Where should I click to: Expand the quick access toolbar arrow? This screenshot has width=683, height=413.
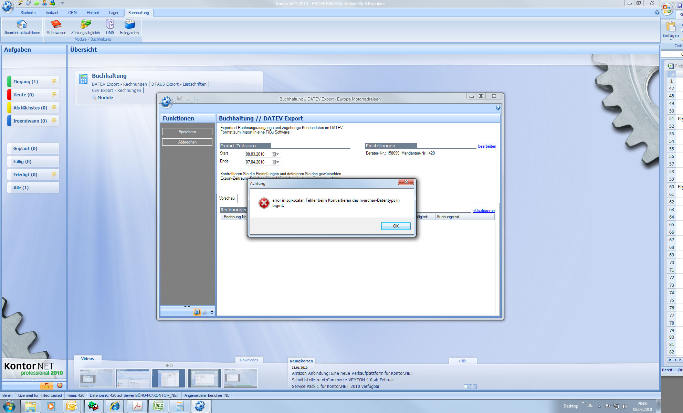(62, 3)
